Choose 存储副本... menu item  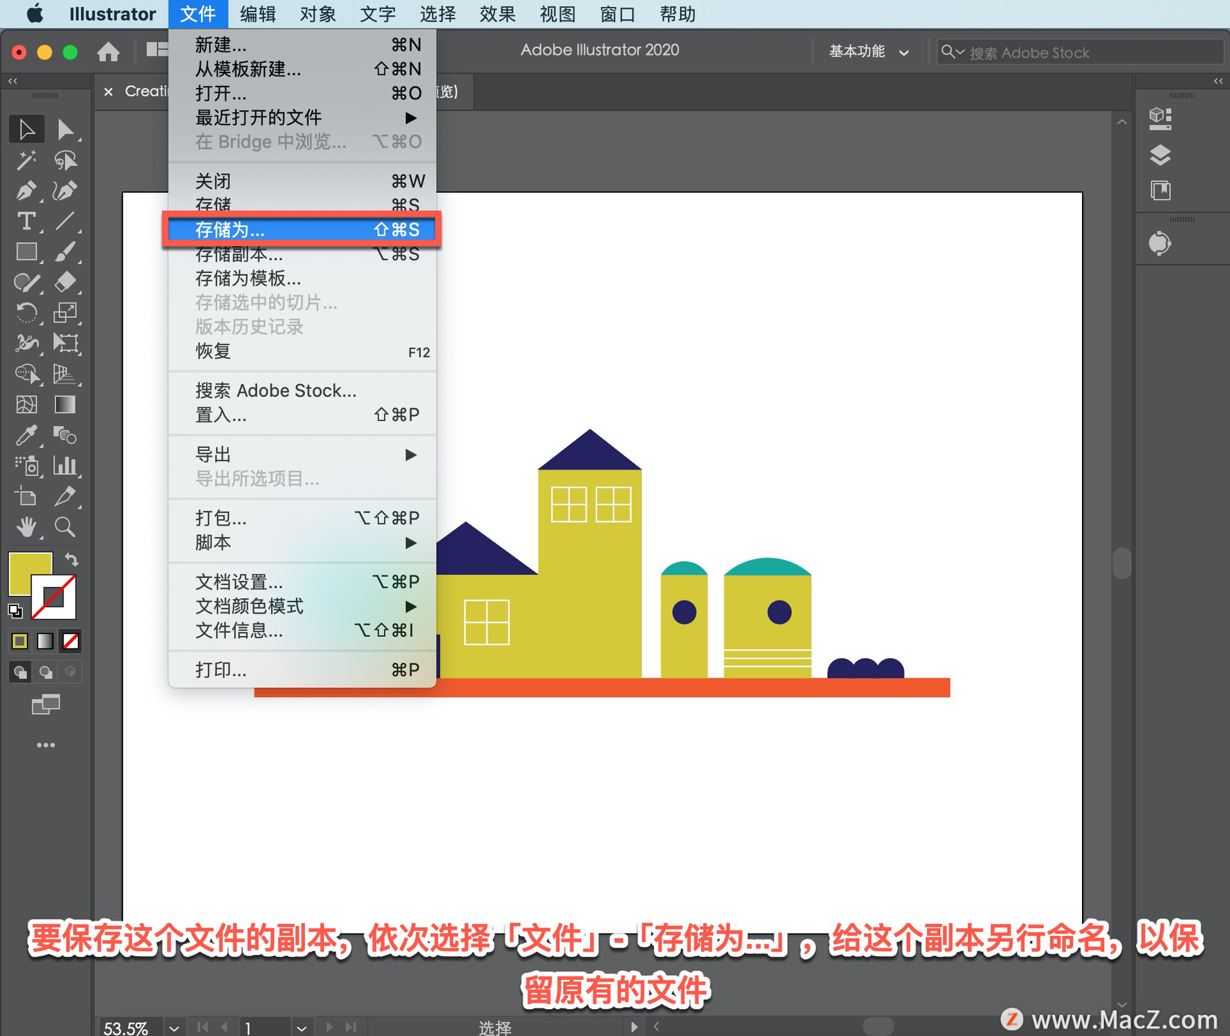pyautogui.click(x=302, y=254)
